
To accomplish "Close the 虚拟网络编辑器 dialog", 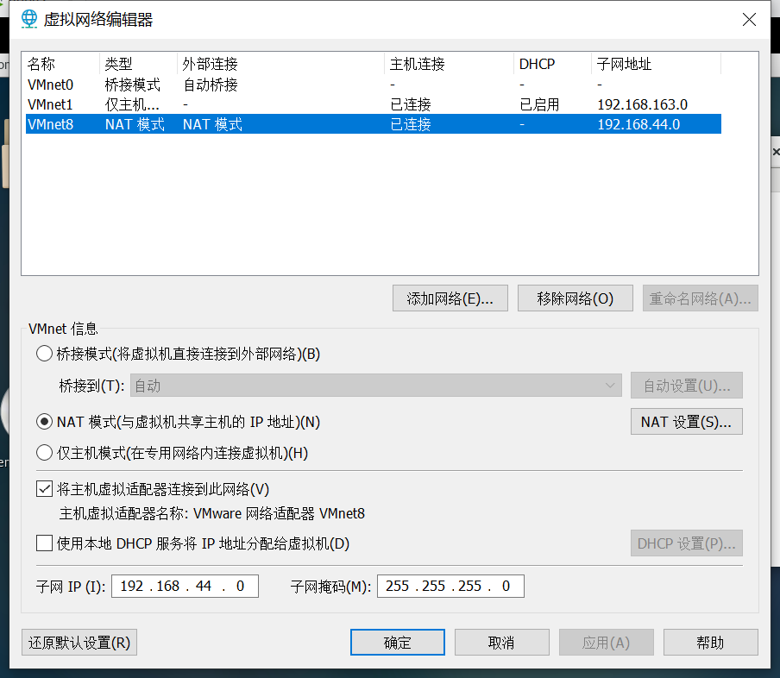I will point(749,18).
